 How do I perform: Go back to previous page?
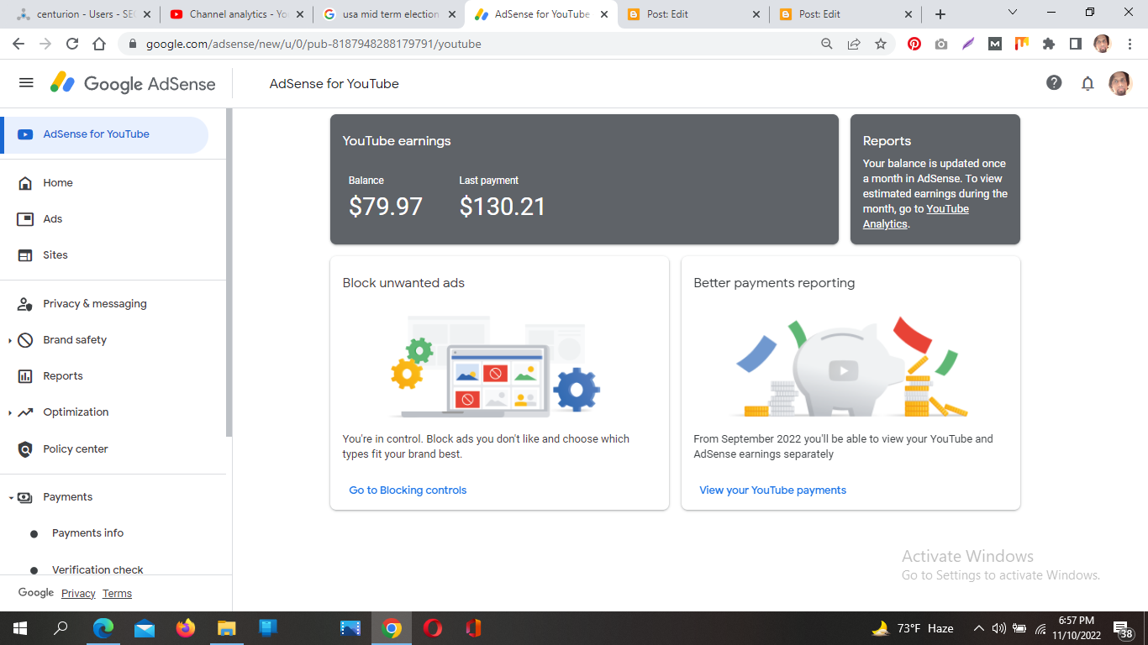pyautogui.click(x=18, y=44)
